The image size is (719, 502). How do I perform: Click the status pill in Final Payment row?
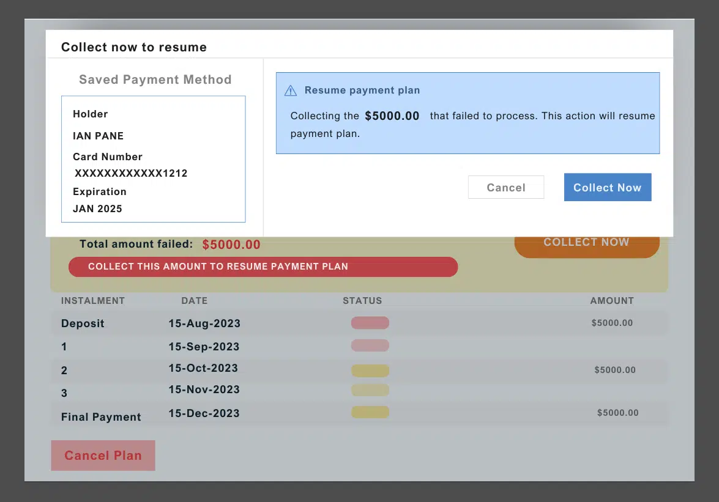[370, 412]
